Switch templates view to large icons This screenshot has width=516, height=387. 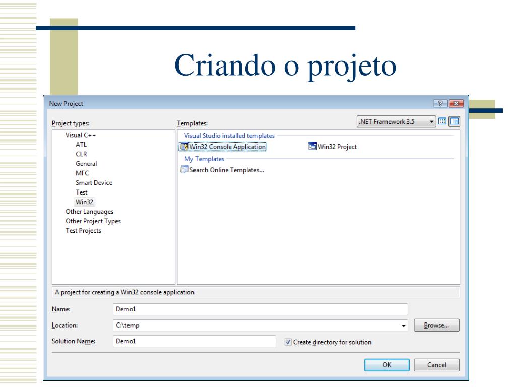click(442, 121)
